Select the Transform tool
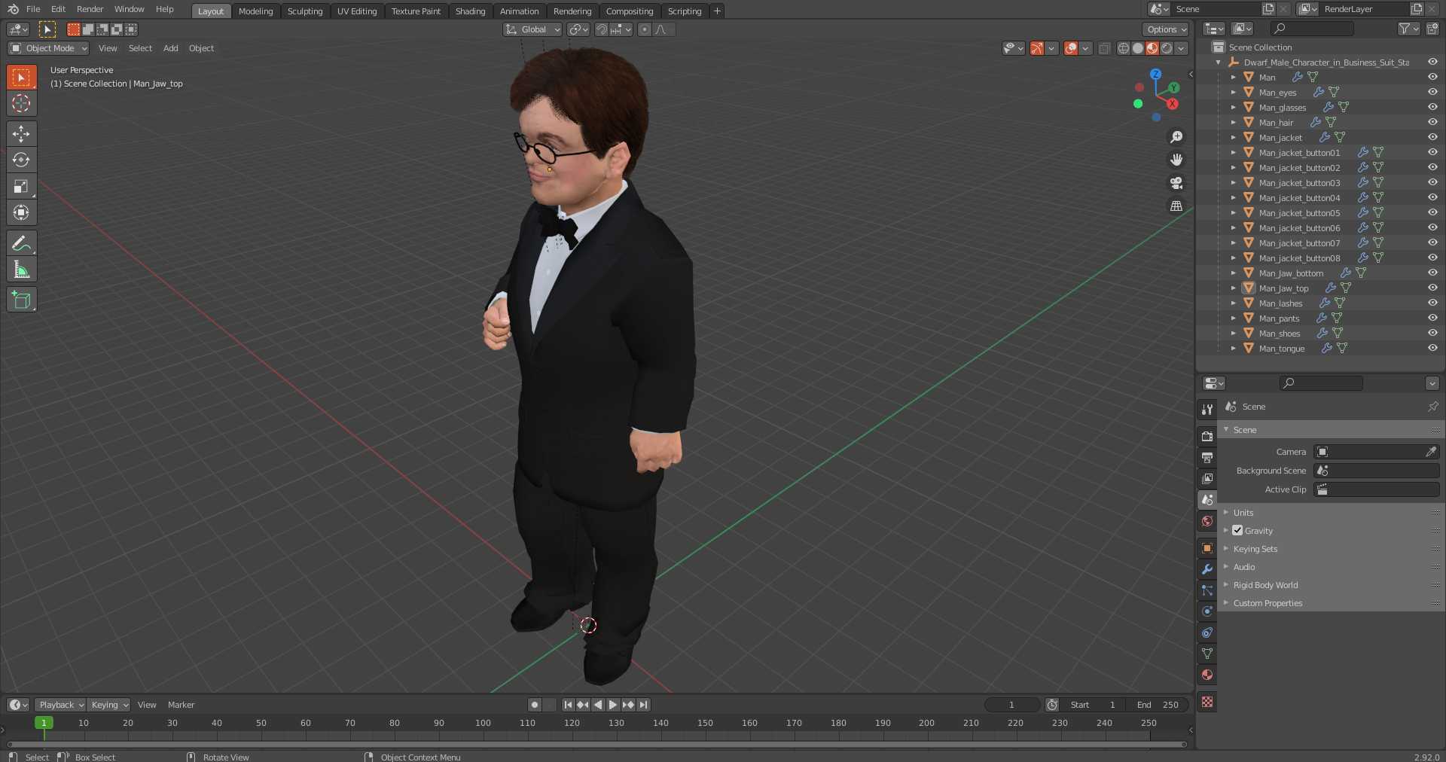1446x762 pixels. tap(21, 213)
